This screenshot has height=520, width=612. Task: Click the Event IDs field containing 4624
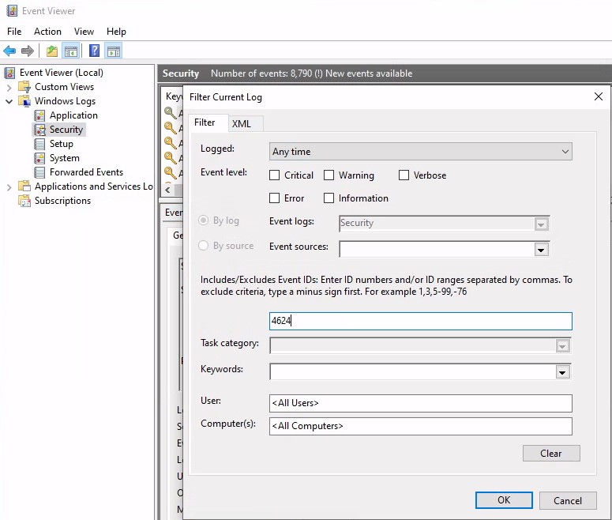click(x=421, y=321)
